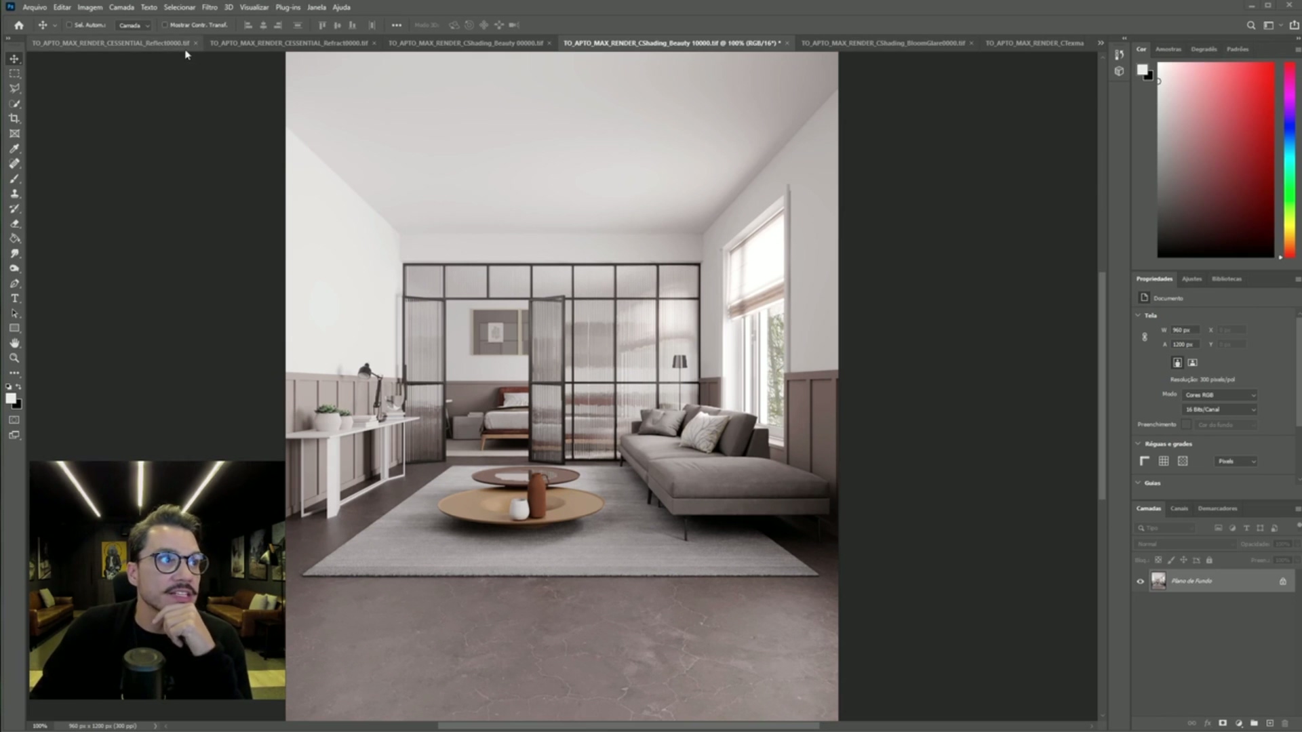
Task: Pick the Eyedropper tool
Action: 14,148
